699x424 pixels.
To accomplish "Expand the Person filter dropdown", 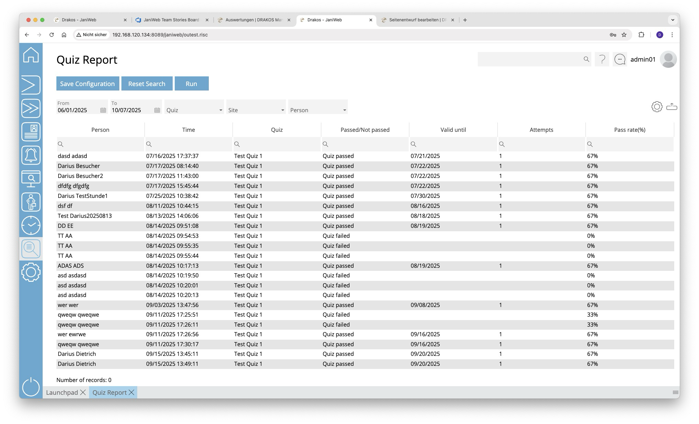I will click(x=344, y=110).
